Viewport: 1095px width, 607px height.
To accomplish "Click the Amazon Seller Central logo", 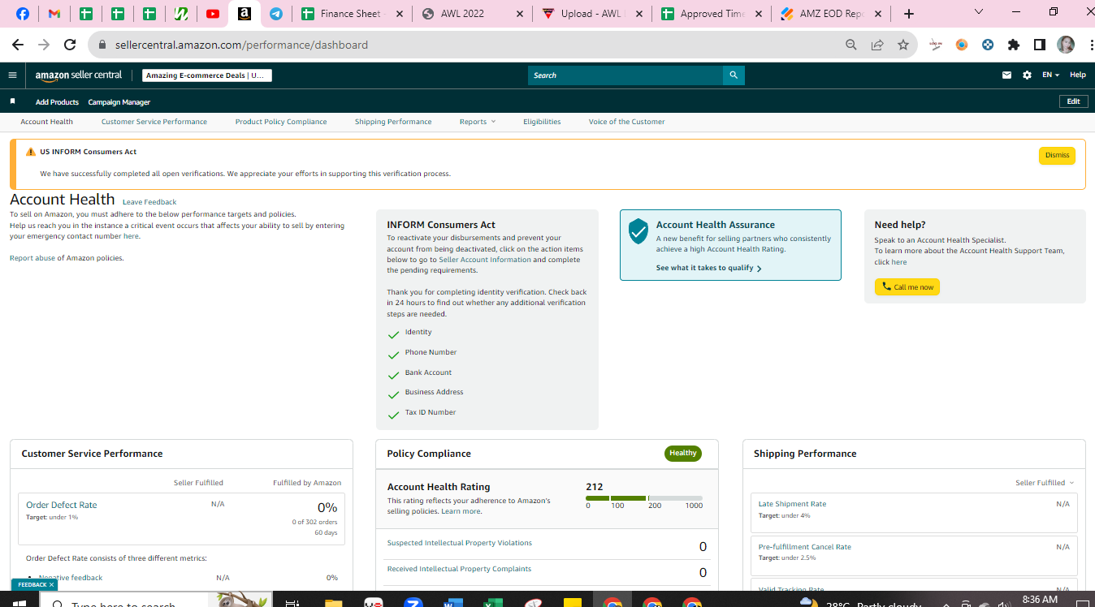I will point(79,75).
